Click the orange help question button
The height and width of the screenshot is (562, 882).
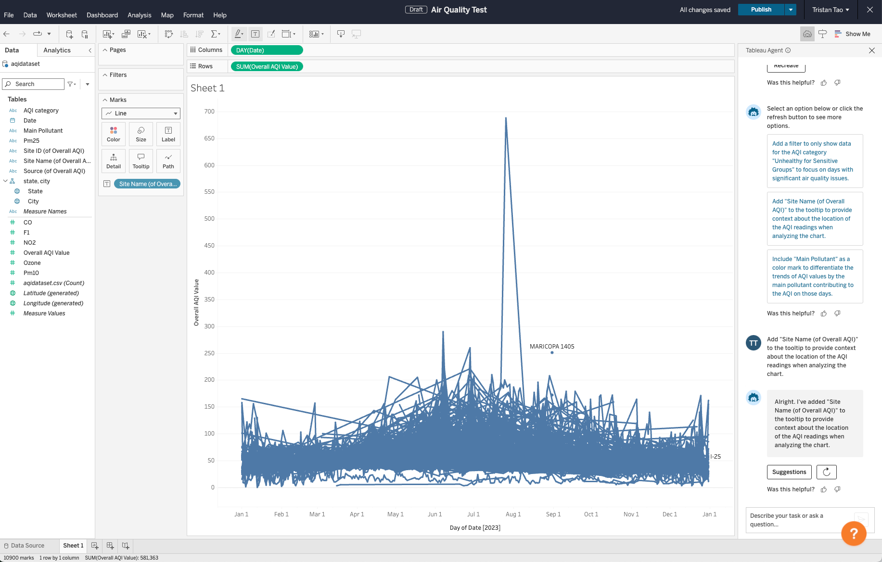[x=854, y=533]
